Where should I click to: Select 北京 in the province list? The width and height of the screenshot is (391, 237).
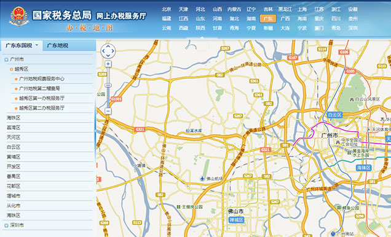point(167,9)
